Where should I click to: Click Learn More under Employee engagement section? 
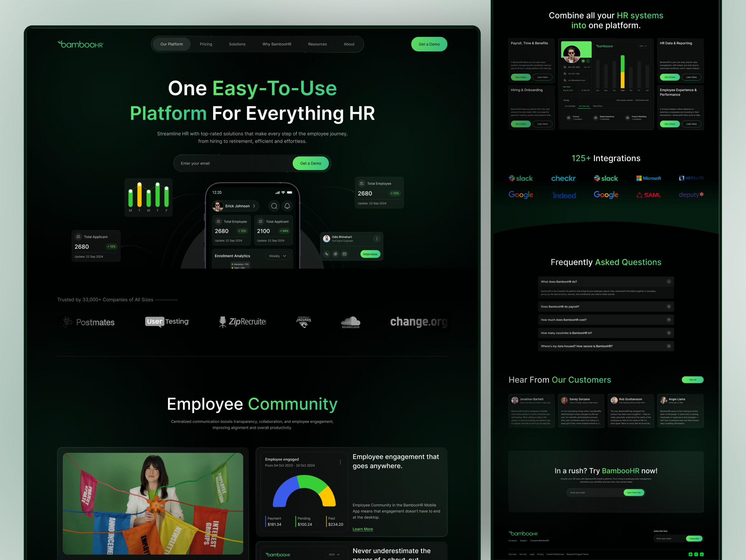362,529
